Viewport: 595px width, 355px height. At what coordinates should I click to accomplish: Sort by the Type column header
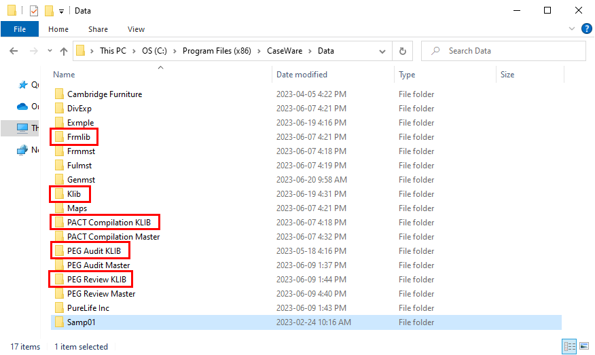click(407, 75)
